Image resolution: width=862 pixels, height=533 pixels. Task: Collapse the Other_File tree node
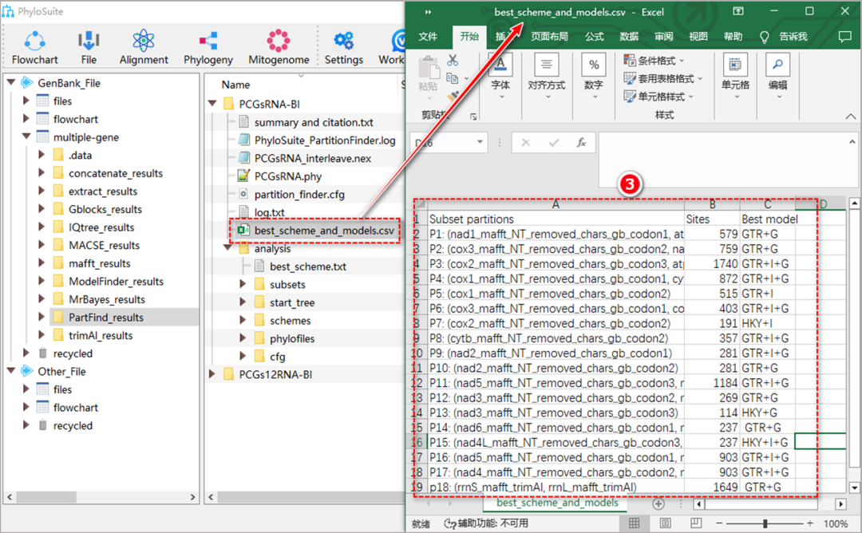(x=10, y=371)
